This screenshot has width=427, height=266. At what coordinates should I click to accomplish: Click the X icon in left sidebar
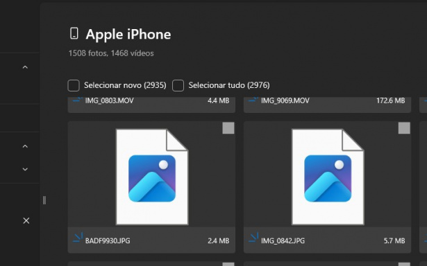pyautogui.click(x=26, y=220)
